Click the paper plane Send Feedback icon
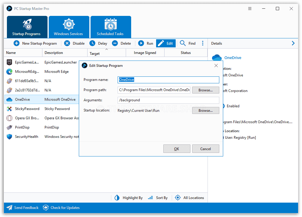The image size is (302, 217). click(9, 208)
